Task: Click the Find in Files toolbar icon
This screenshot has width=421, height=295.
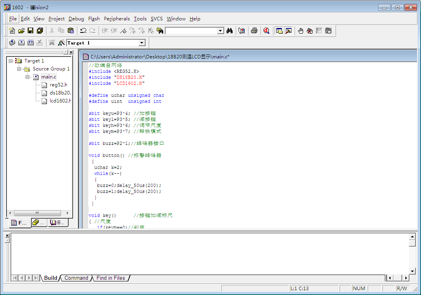Action: [x=160, y=31]
